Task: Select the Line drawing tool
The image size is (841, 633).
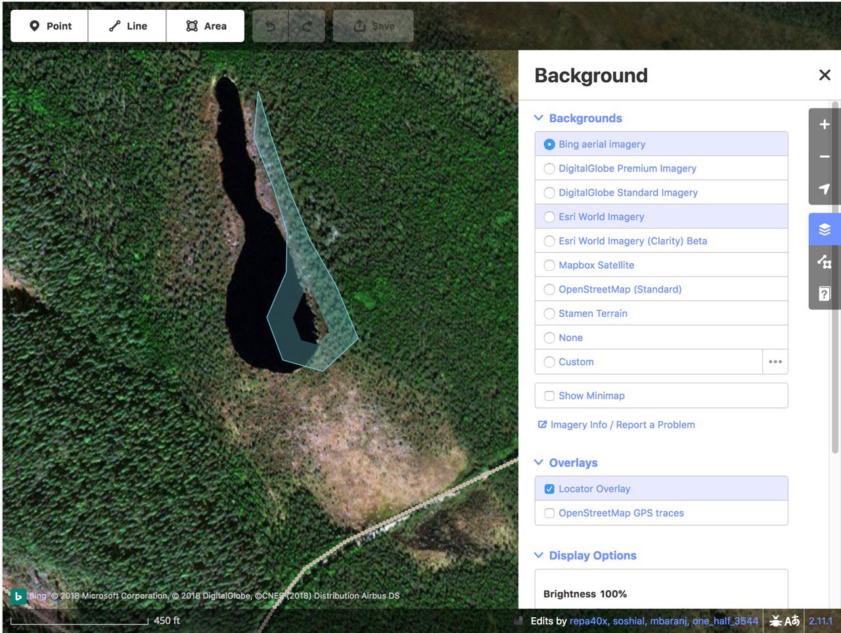Action: (127, 26)
